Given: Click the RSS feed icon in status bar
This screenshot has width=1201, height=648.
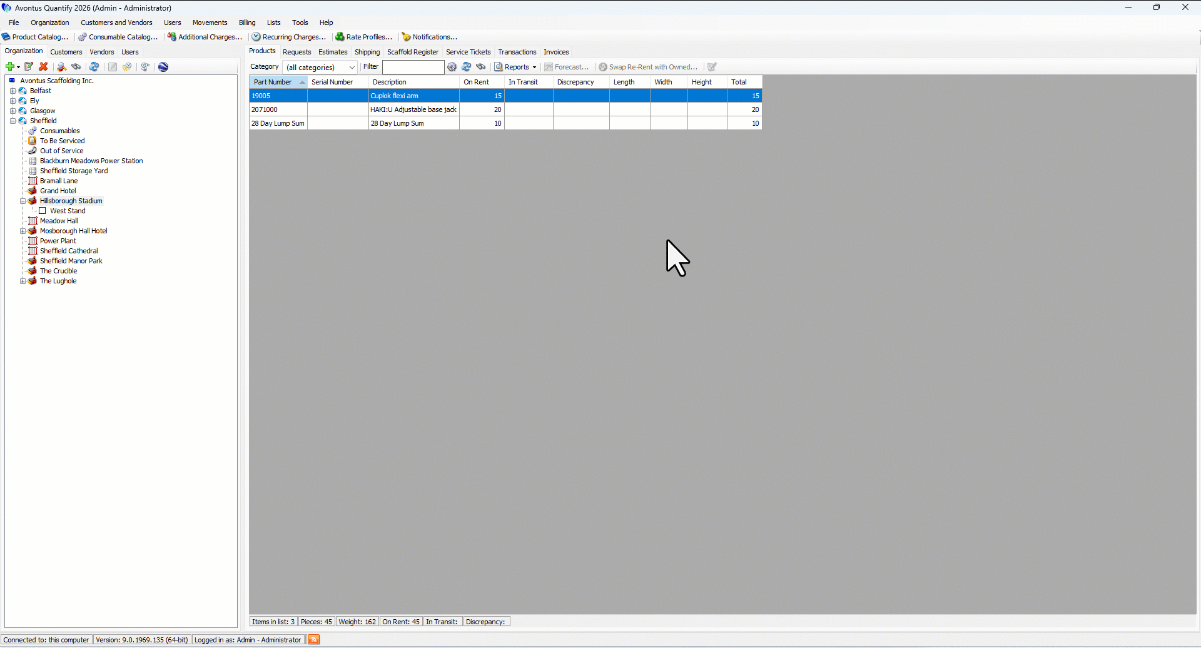Looking at the screenshot, I should pos(314,639).
